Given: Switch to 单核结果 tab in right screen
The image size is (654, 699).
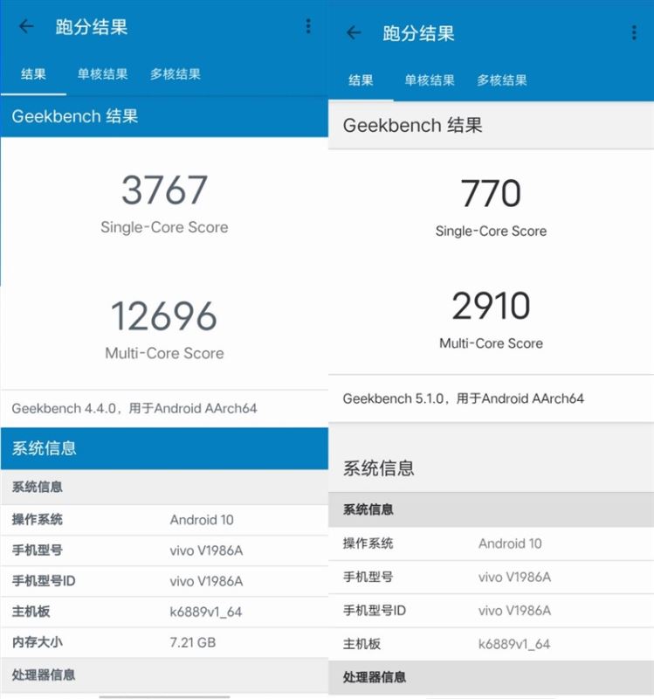Looking at the screenshot, I should (x=430, y=80).
